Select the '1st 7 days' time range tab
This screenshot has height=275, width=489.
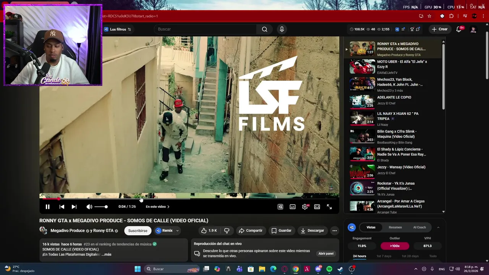pyautogui.click(x=384, y=256)
